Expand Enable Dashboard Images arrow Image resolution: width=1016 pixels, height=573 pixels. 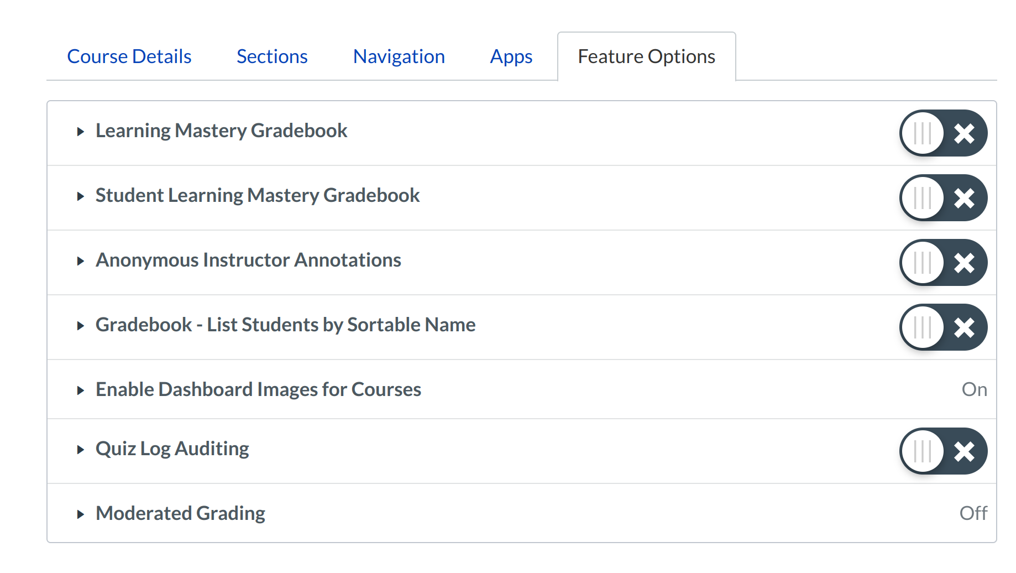(x=81, y=390)
